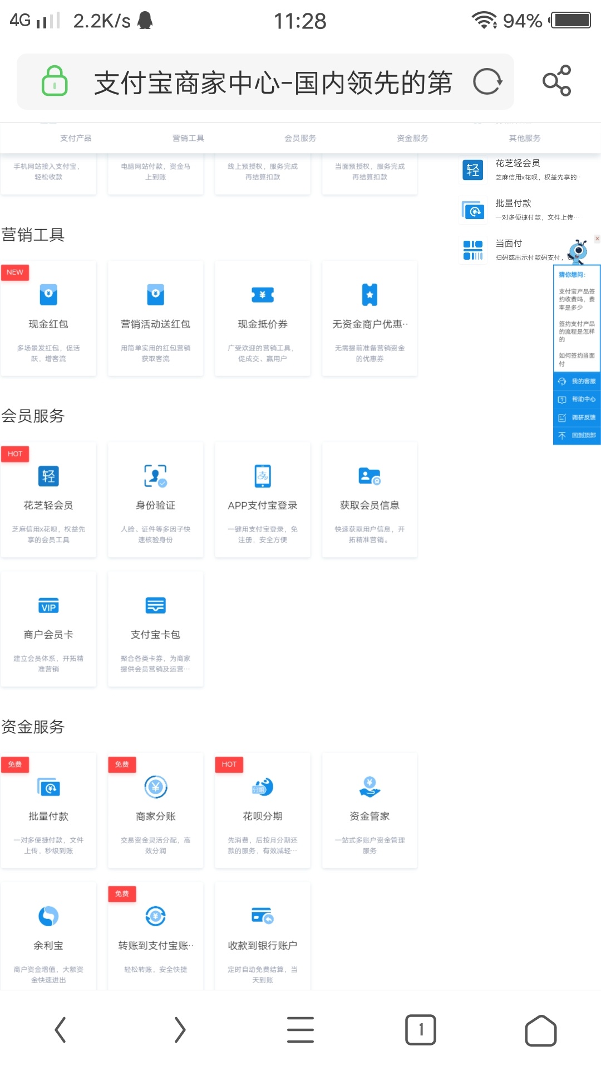Select the 现金抵价券 coupon icon
Image resolution: width=601 pixels, height=1070 pixels.
point(263,294)
